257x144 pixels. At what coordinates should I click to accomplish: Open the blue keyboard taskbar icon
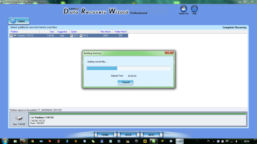[x=41, y=141]
